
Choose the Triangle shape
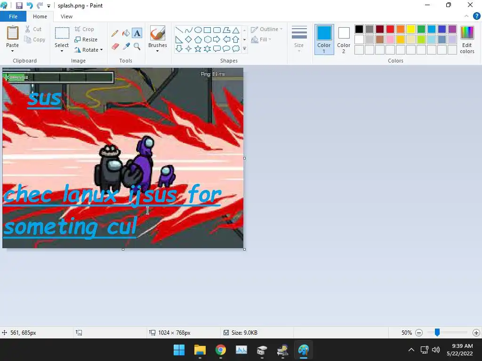236,30
